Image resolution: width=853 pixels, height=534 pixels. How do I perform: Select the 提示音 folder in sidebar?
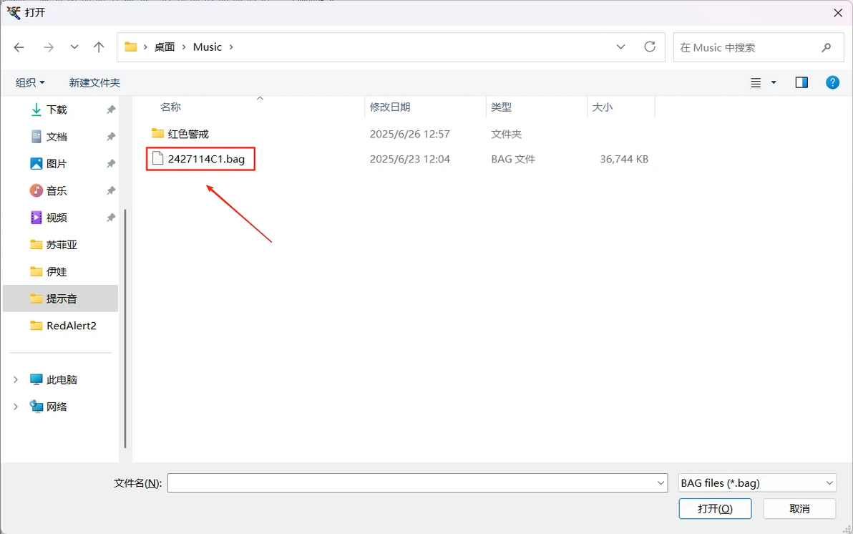click(60, 298)
